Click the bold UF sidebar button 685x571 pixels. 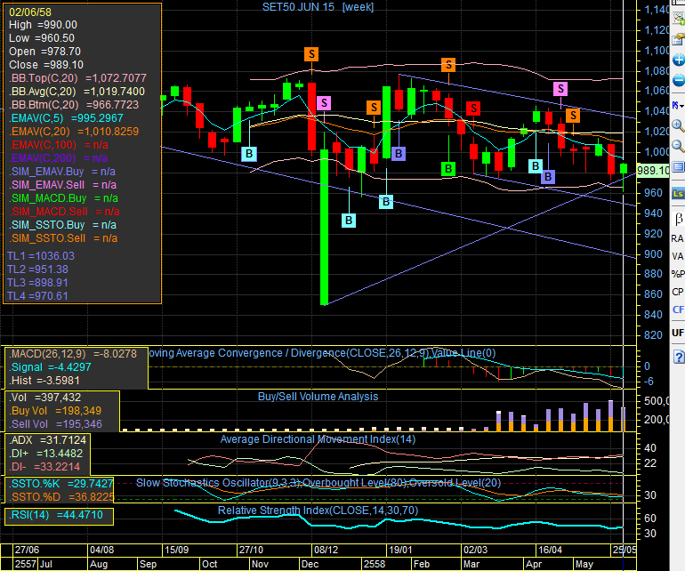678,333
